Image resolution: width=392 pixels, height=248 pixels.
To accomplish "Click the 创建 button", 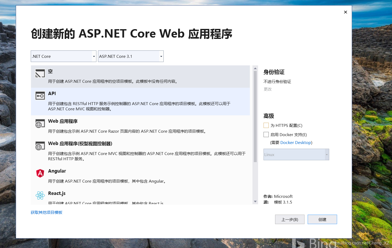I will tap(322, 219).
